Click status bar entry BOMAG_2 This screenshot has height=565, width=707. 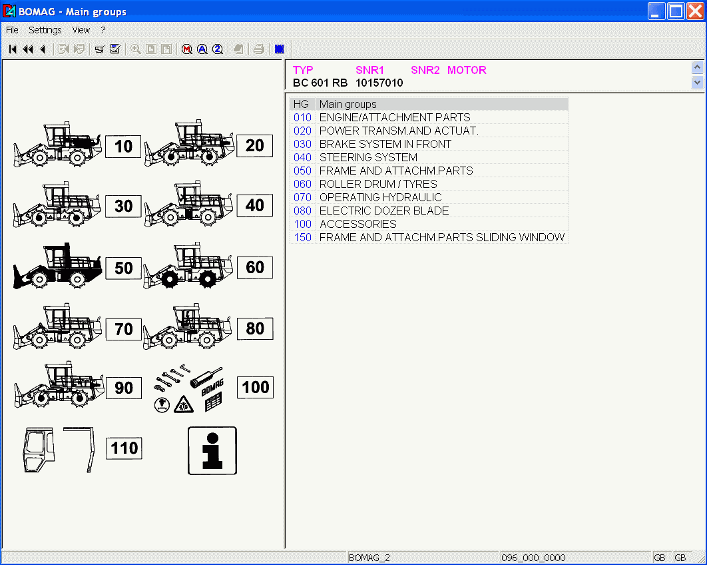coord(369,558)
